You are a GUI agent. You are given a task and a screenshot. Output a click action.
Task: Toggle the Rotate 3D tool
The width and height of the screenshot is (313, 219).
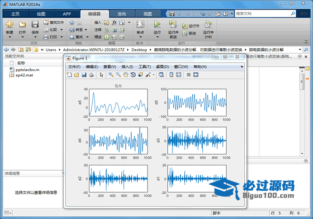pyautogui.click(x=133, y=75)
